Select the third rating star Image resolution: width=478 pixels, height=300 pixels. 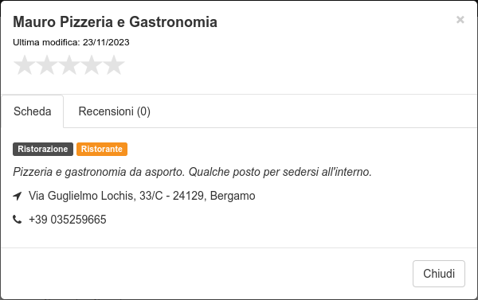(x=69, y=65)
